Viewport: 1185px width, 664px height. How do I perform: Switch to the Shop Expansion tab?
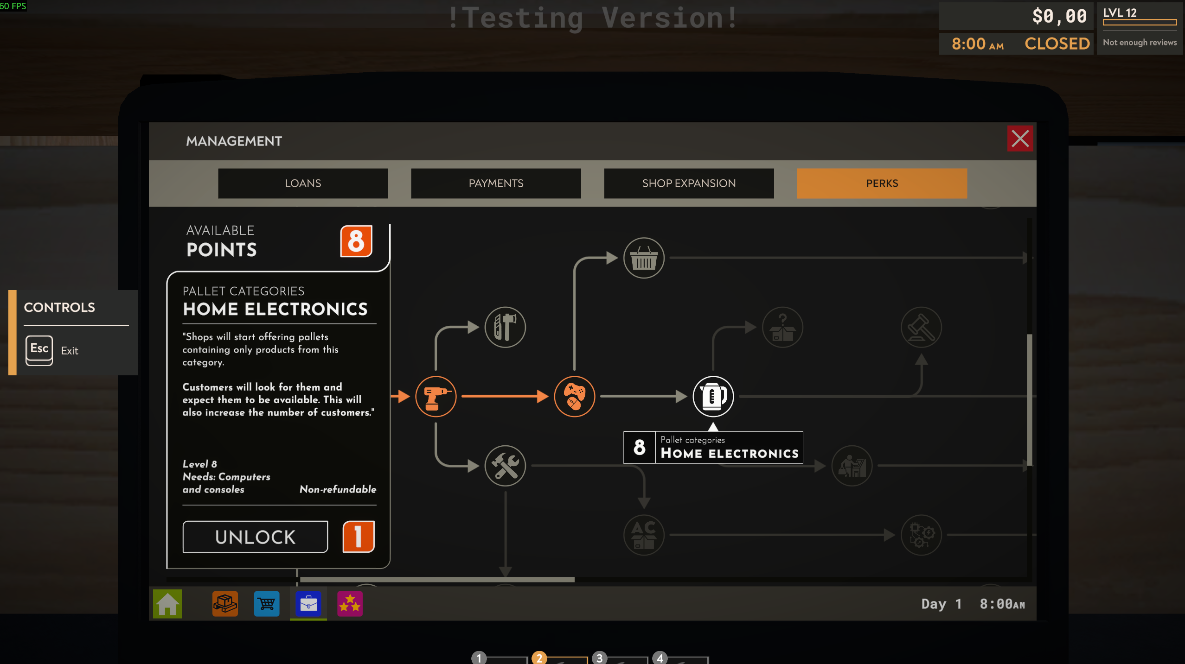(x=689, y=183)
